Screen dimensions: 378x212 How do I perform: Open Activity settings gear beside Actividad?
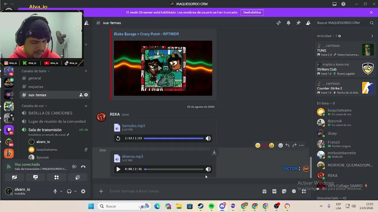[339, 36]
